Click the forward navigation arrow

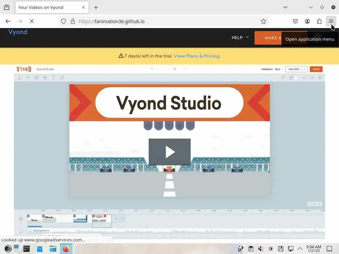coord(20,21)
